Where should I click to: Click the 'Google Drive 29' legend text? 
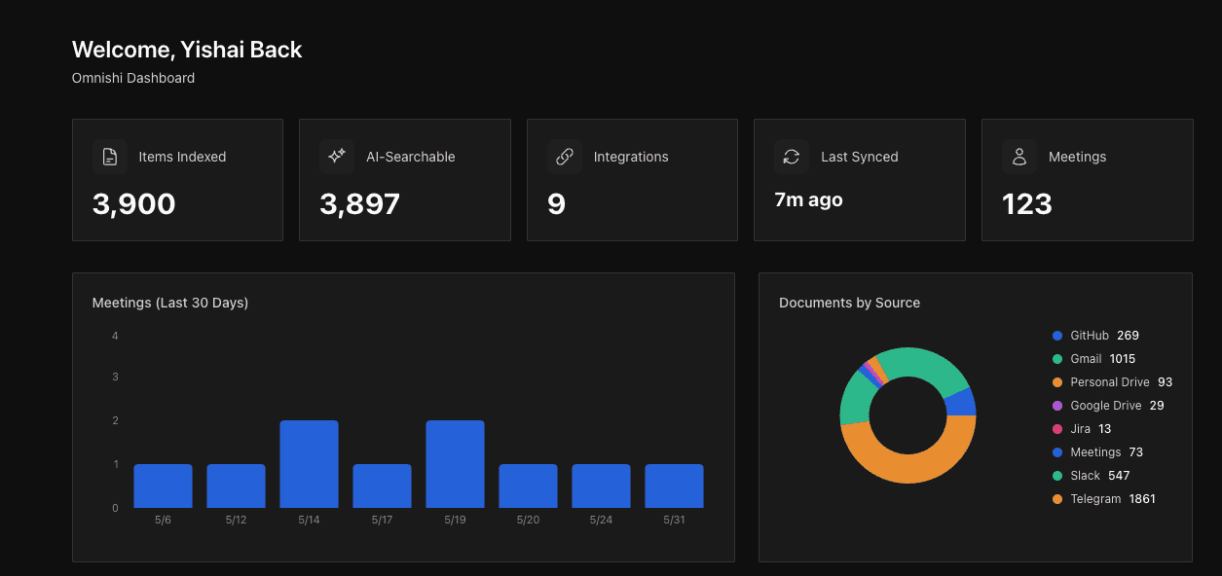tap(1118, 406)
